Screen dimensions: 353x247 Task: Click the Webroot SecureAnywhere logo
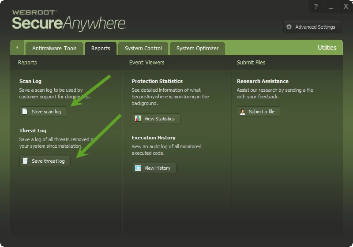coord(69,20)
